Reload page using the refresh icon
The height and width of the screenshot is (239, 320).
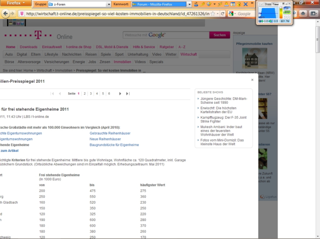(223, 14)
